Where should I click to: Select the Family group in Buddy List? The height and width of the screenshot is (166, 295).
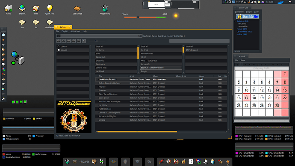click(x=242, y=29)
